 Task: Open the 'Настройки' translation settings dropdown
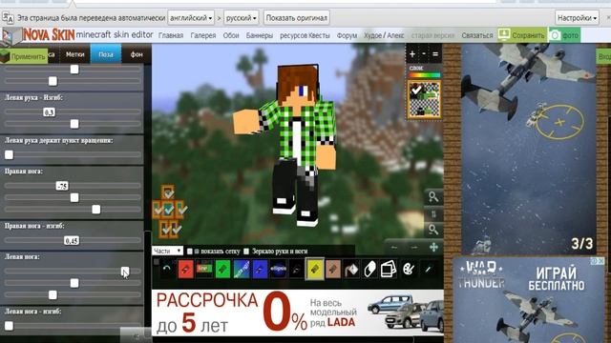pos(577,18)
